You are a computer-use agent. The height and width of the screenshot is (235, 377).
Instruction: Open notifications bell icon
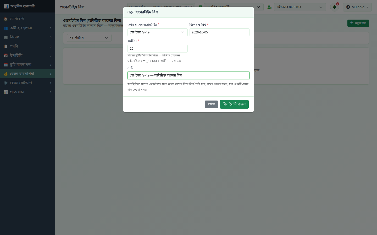335,7
